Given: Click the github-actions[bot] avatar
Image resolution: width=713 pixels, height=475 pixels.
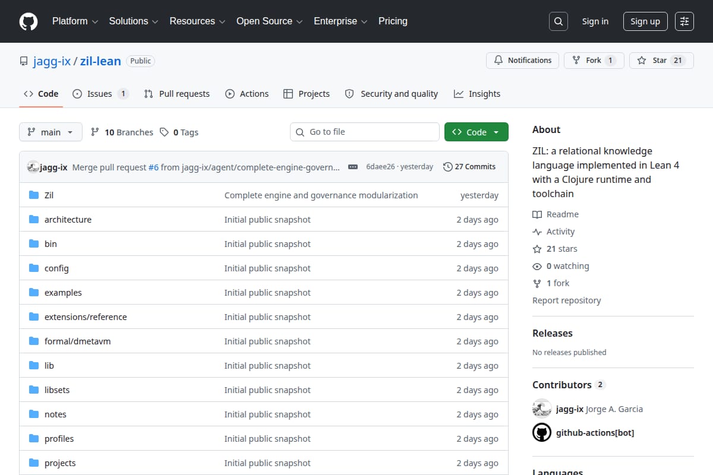Looking at the screenshot, I should (542, 432).
